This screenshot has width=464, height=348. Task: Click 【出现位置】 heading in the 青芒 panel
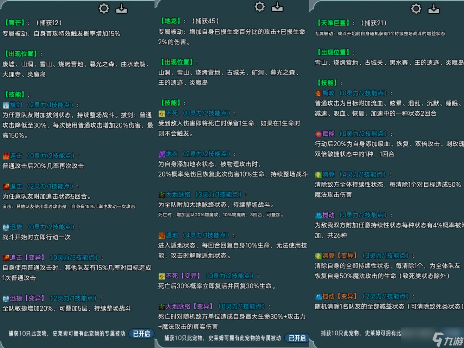tap(21, 54)
